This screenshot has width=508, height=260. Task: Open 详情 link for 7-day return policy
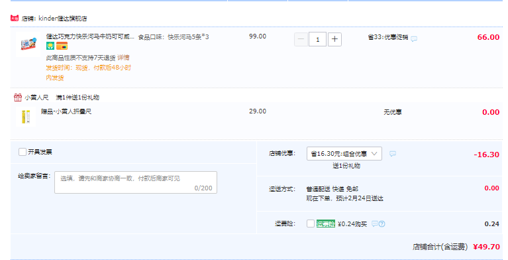coord(123,58)
